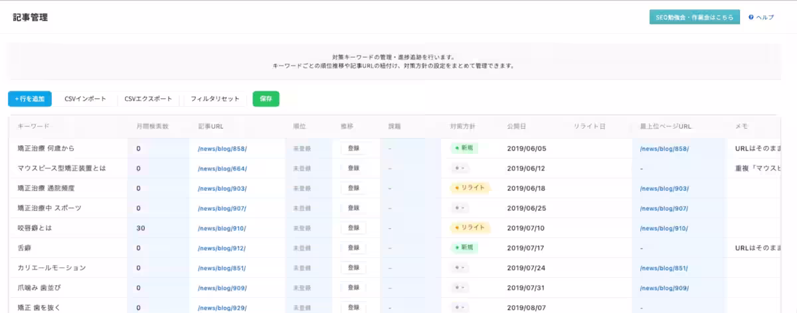Click 登録 in 矯正治療中 スポーツ row
Image resolution: width=797 pixels, height=313 pixels.
click(x=353, y=208)
